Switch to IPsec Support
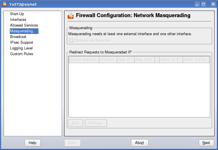The image size is (218, 150). tap(22, 42)
